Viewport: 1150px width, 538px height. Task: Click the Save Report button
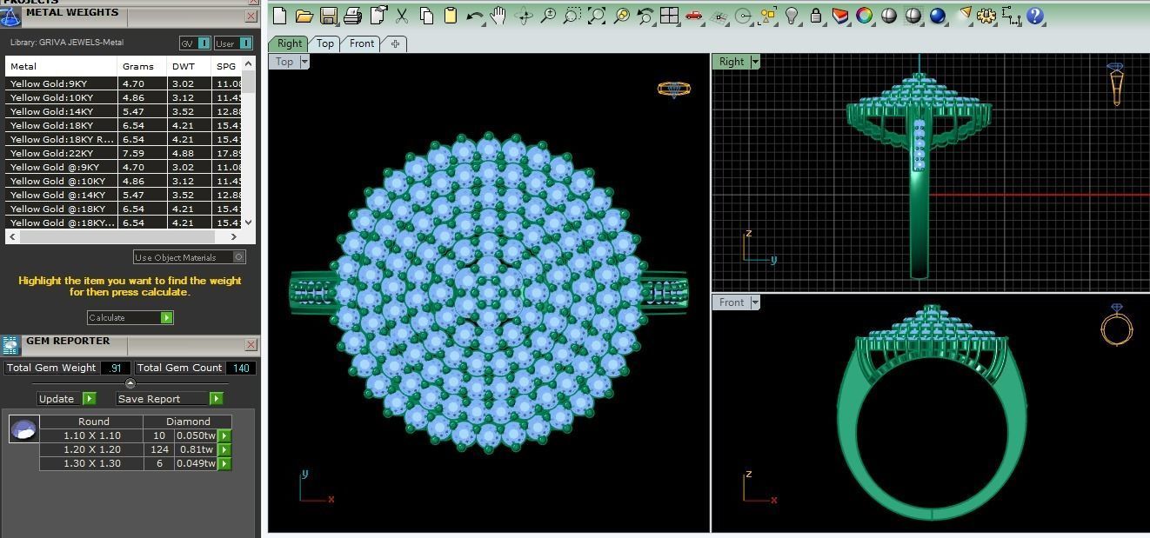pos(170,399)
